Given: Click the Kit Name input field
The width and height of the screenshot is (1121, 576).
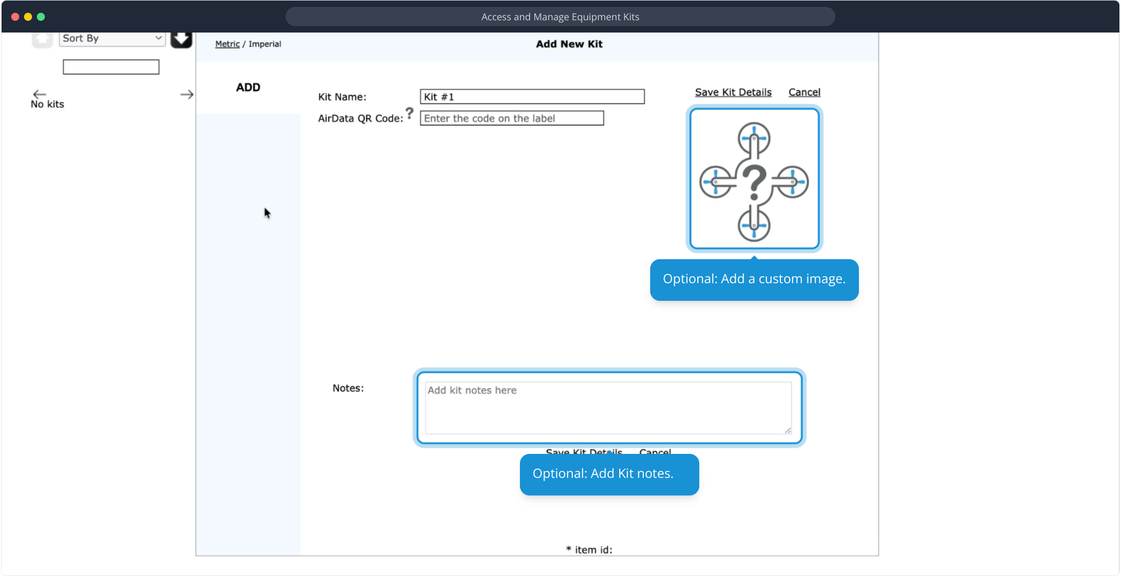Looking at the screenshot, I should point(532,97).
